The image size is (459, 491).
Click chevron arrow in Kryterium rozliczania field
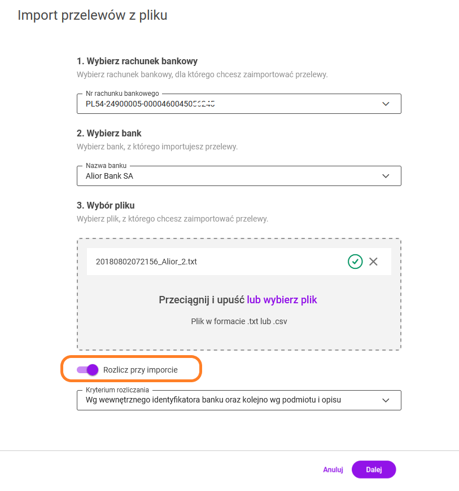pyautogui.click(x=386, y=400)
